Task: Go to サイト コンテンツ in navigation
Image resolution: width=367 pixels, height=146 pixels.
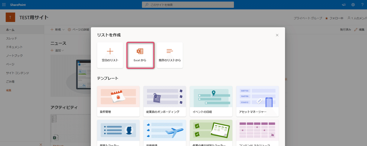Action: pyautogui.click(x=17, y=73)
